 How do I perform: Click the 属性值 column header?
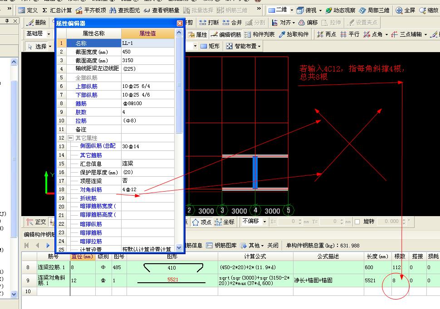147,34
